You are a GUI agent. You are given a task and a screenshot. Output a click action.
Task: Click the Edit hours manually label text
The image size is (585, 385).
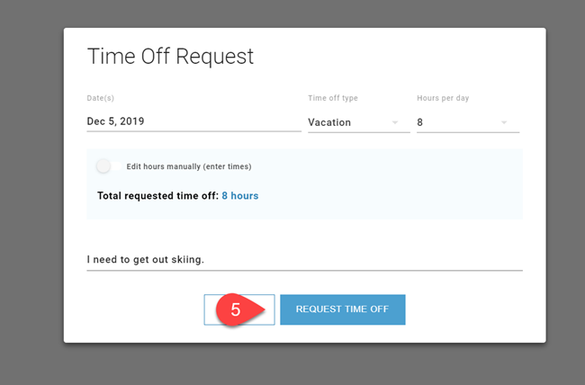188,166
